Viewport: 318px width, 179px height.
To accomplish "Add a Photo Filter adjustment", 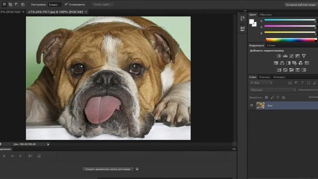I will [294, 63].
